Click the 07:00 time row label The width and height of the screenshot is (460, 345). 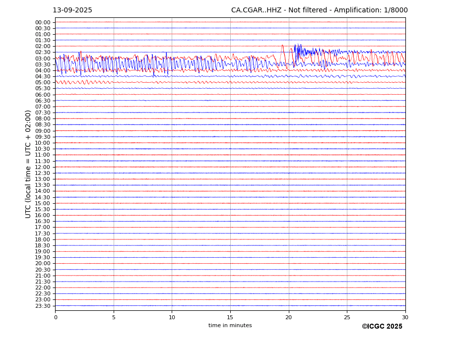pyautogui.click(x=43, y=107)
